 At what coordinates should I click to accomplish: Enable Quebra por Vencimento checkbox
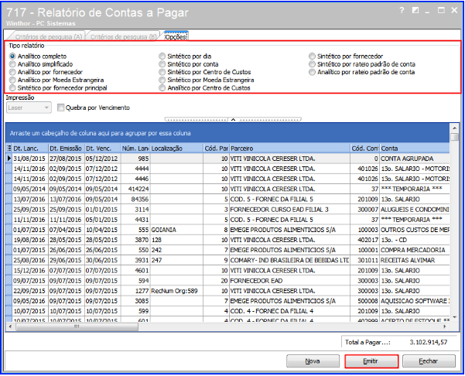coord(61,108)
